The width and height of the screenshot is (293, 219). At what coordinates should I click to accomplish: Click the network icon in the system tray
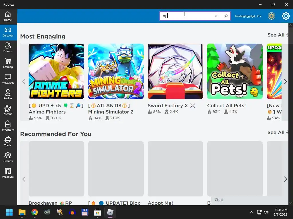pos(259,212)
